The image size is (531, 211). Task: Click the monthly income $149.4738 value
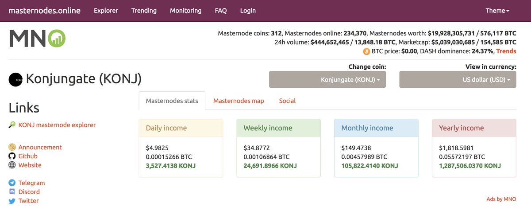pyautogui.click(x=356, y=148)
